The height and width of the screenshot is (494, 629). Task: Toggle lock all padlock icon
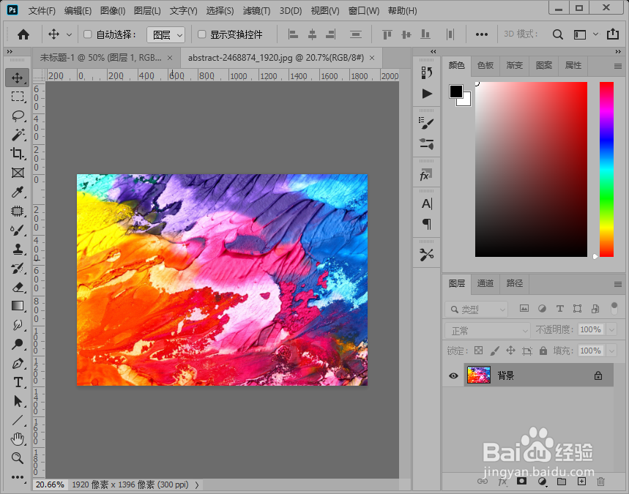(x=543, y=351)
